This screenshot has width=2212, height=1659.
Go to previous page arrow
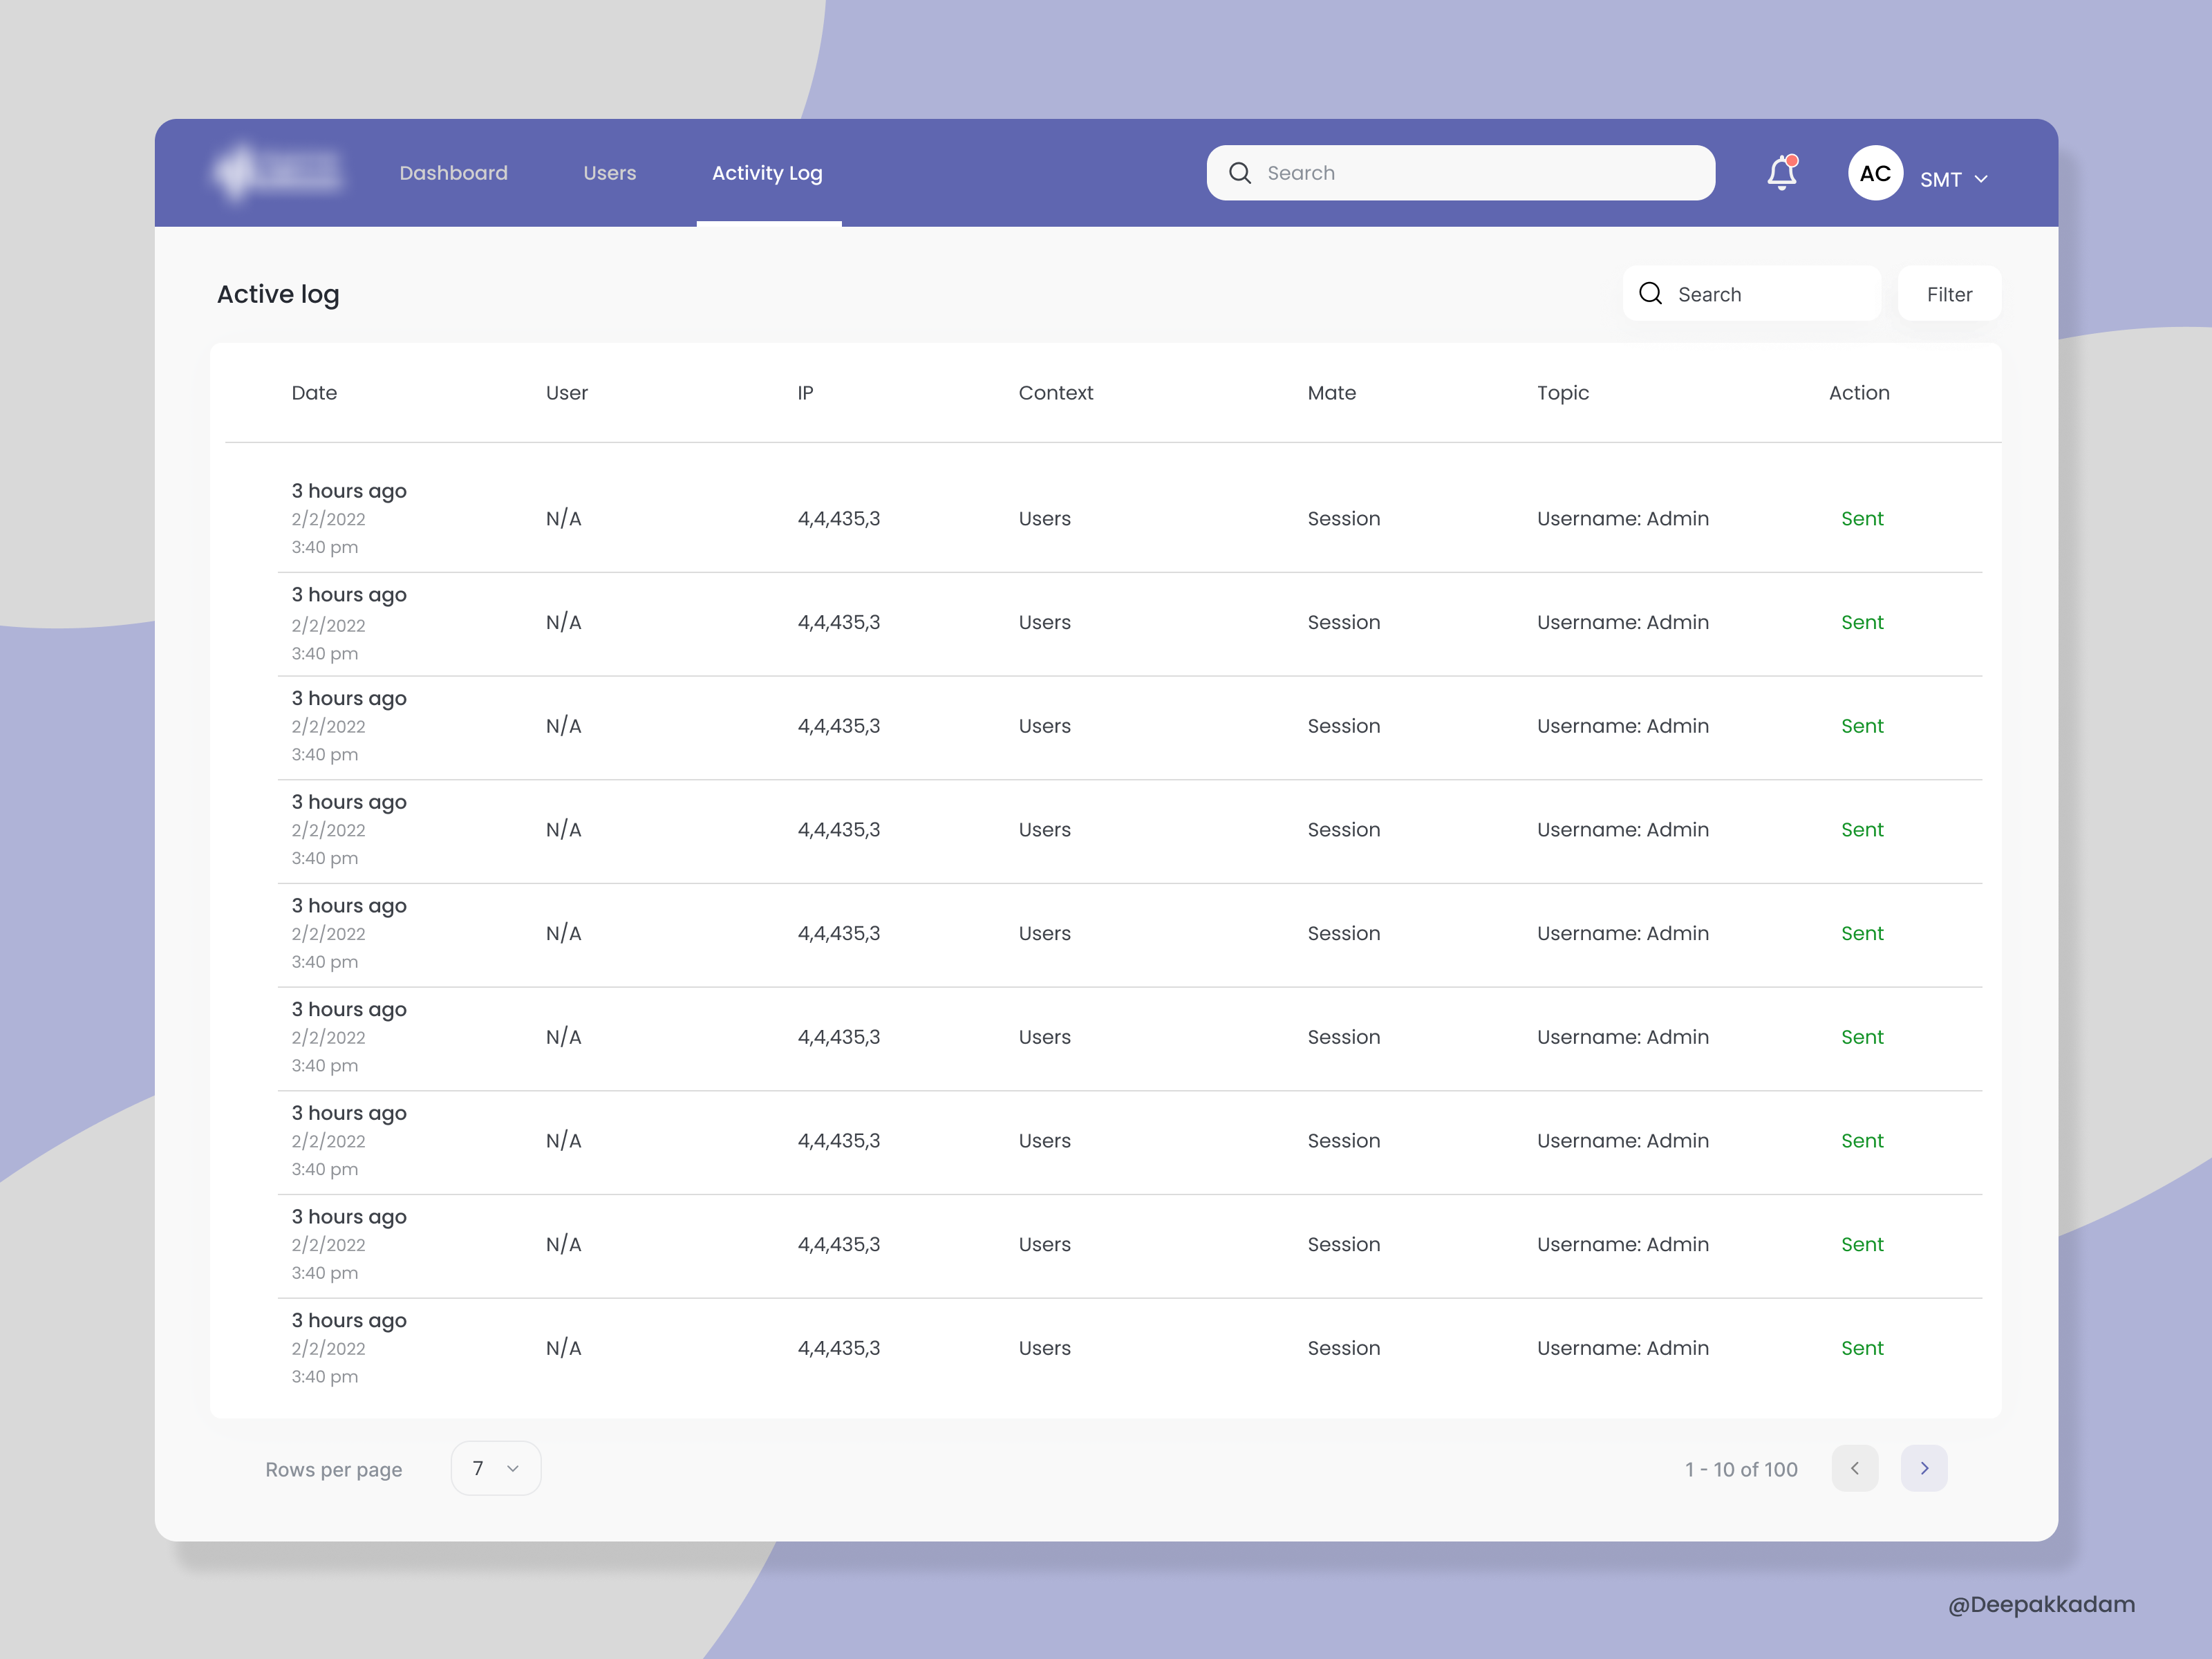tap(1854, 1468)
